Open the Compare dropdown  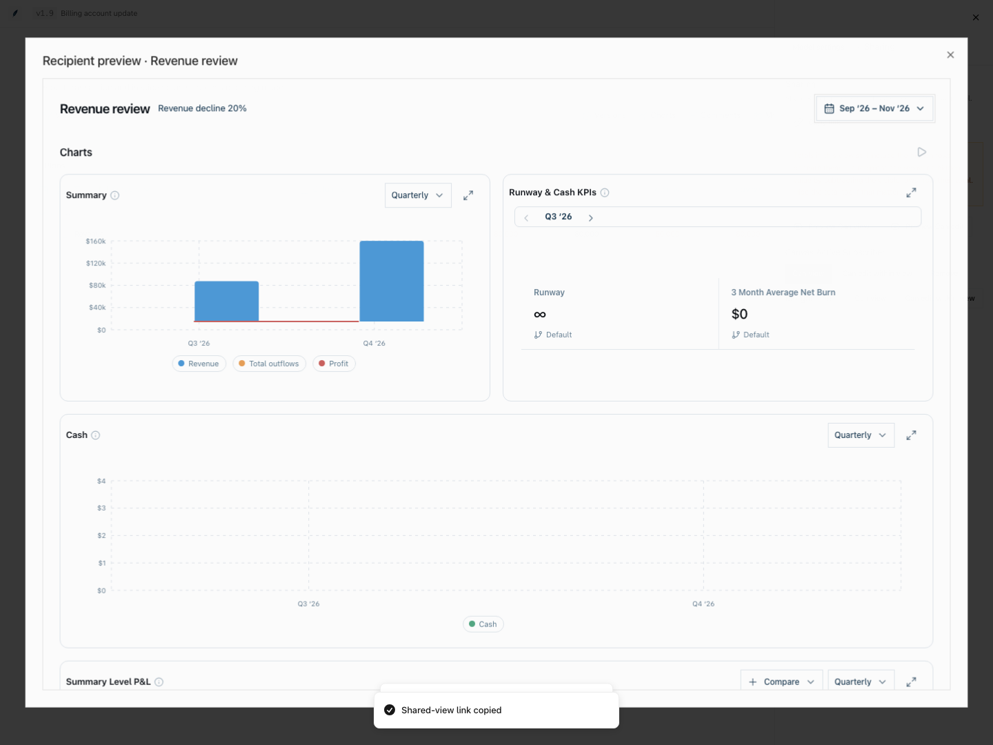tap(781, 682)
